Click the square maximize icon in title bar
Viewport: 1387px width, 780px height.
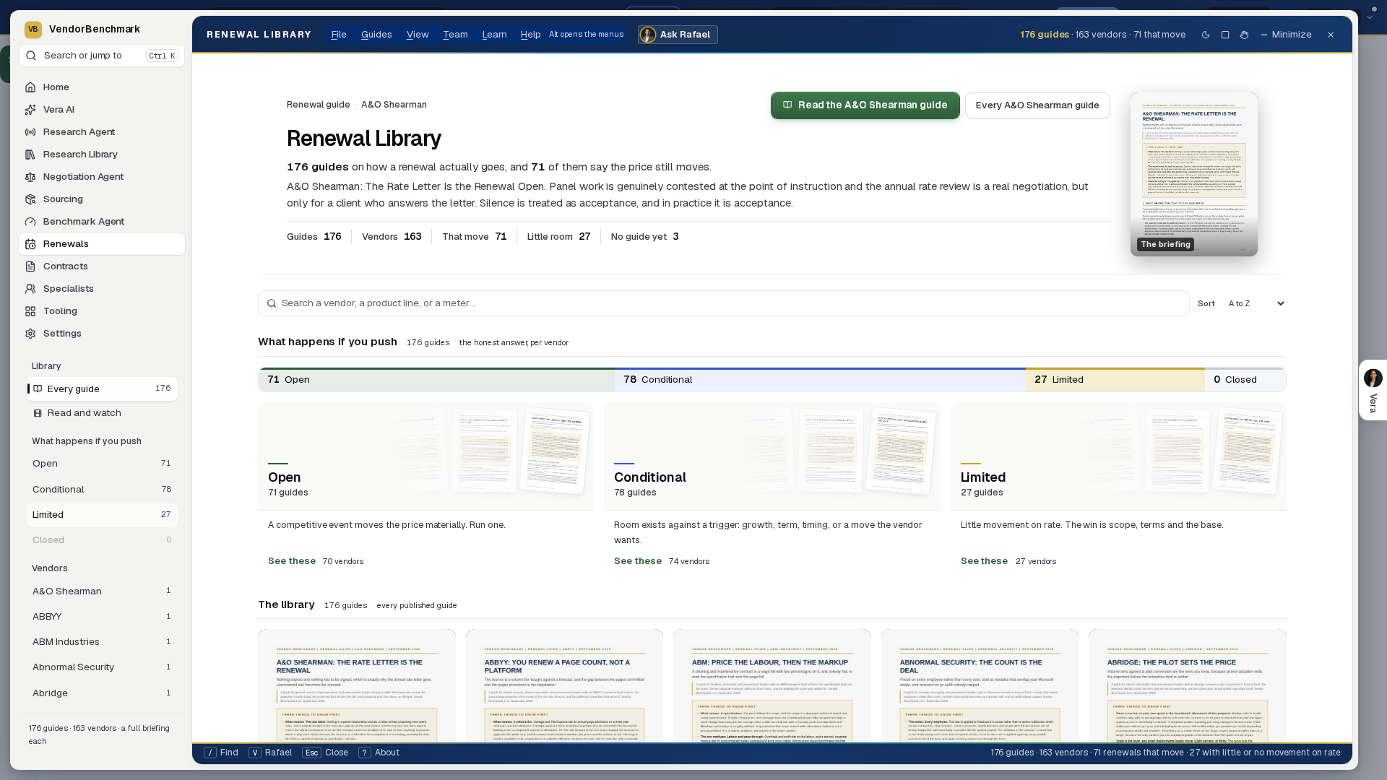(x=1225, y=35)
